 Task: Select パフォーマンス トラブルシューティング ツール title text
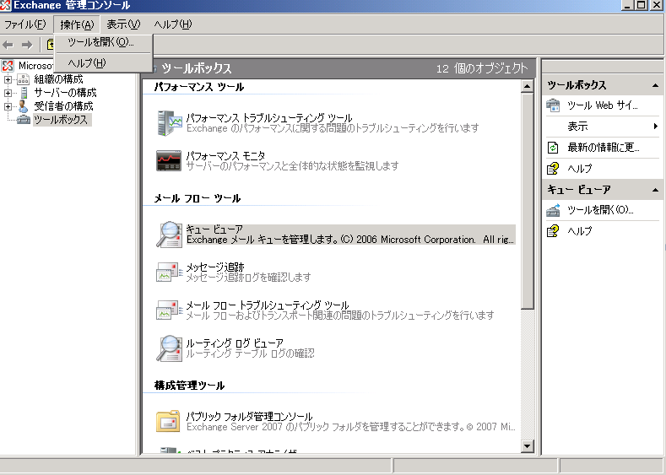click(269, 117)
